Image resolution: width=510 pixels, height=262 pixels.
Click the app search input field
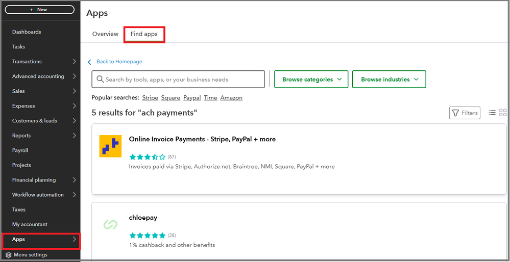pos(178,79)
